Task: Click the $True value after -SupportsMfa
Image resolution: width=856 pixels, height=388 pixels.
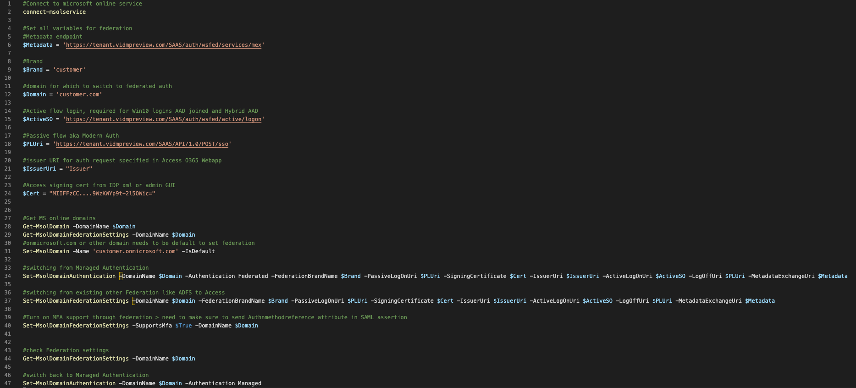Action: point(183,326)
